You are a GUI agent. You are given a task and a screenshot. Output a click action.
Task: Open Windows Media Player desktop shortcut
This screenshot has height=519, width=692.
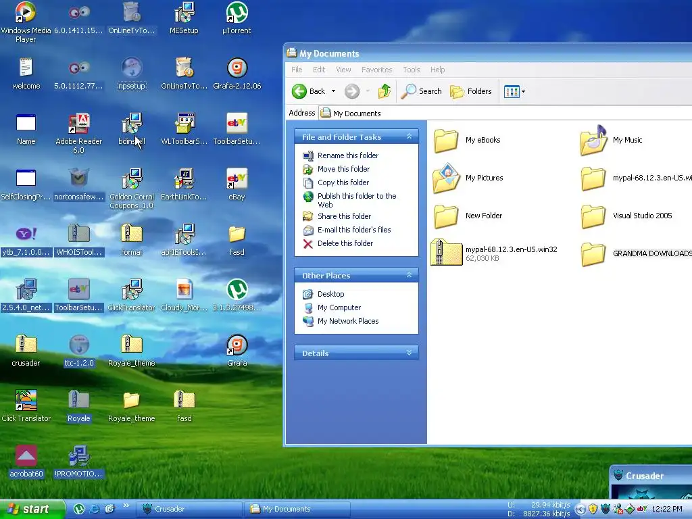click(x=26, y=12)
